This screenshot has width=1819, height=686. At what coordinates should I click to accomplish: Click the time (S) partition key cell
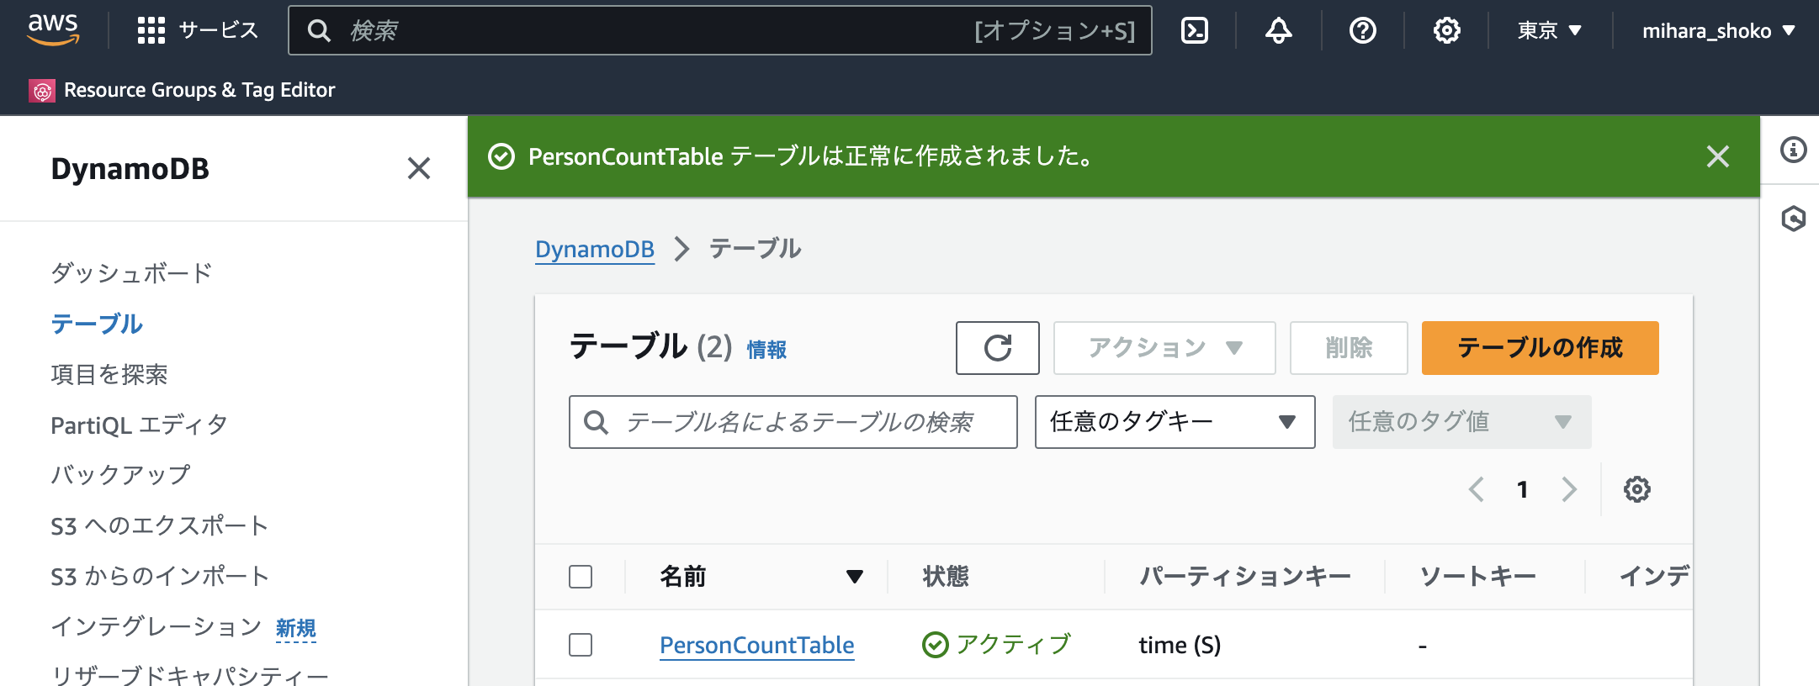coord(1180,645)
